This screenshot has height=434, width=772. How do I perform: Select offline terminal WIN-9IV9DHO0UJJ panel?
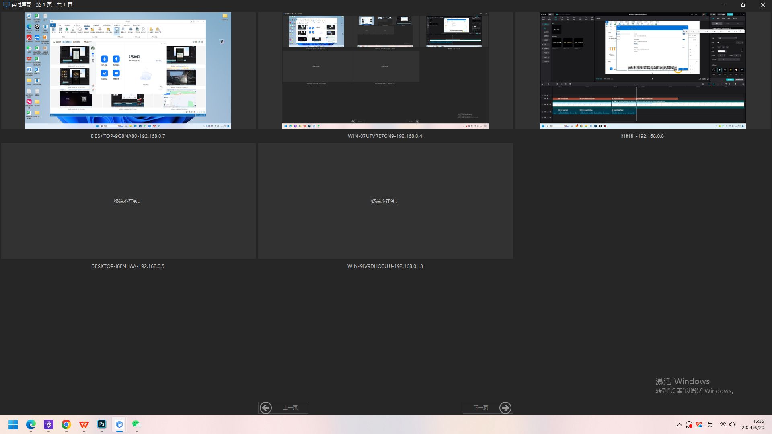coord(385,201)
